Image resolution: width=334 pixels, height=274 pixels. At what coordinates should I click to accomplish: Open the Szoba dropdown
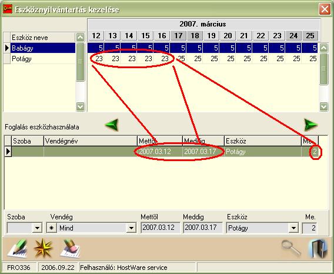tap(37, 228)
